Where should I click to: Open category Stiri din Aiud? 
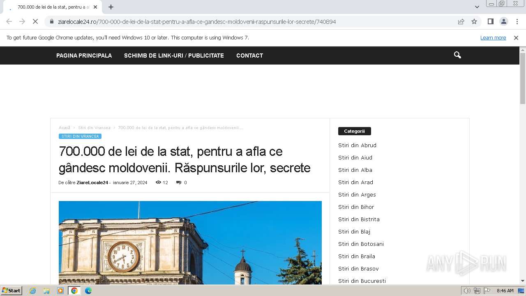tap(355, 157)
